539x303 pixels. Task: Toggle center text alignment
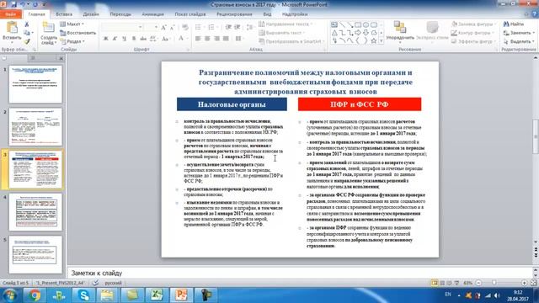coord(207,39)
